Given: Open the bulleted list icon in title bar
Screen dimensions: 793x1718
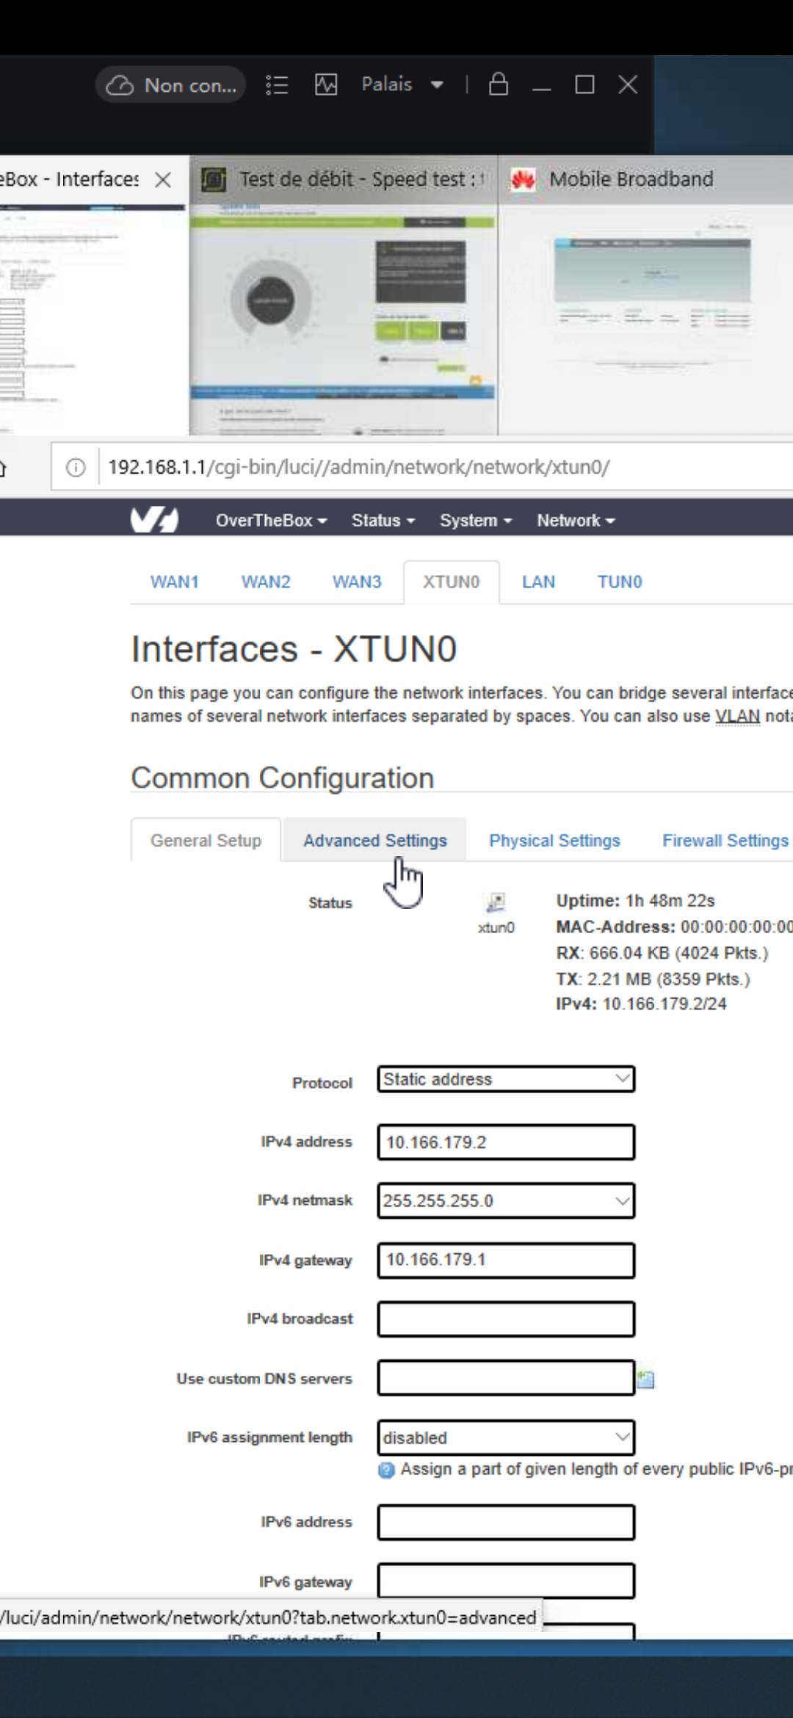Looking at the screenshot, I should [x=277, y=85].
